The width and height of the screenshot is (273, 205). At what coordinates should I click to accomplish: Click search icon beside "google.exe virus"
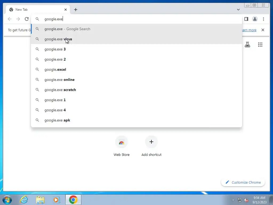coord(37,39)
